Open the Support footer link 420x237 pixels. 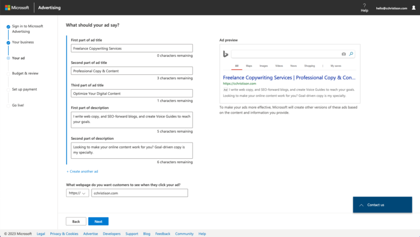pos(132,234)
